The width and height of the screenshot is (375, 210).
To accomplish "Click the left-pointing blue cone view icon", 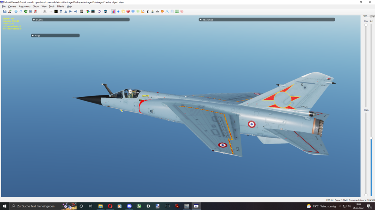I will 76,11.
